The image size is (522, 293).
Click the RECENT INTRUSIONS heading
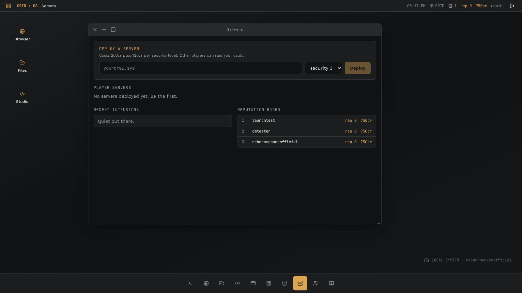coord(116,110)
